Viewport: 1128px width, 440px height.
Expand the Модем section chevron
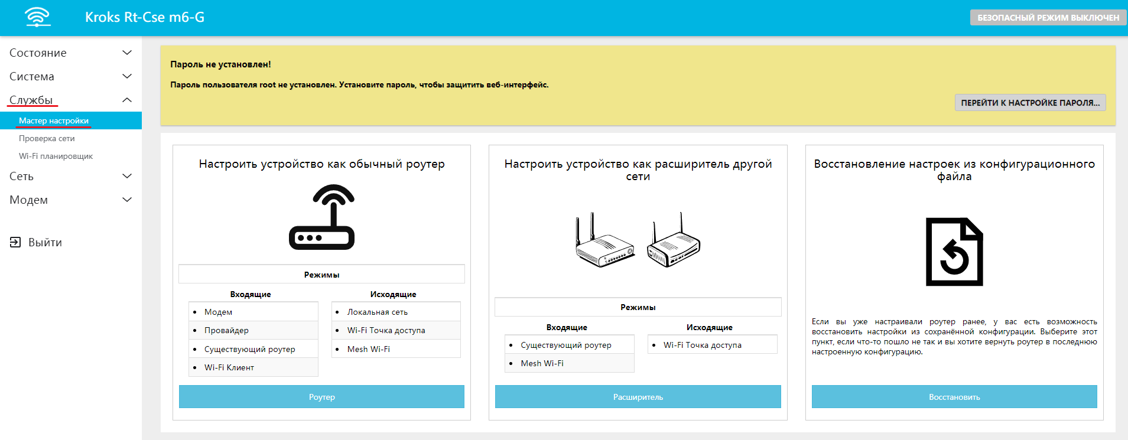click(x=126, y=200)
